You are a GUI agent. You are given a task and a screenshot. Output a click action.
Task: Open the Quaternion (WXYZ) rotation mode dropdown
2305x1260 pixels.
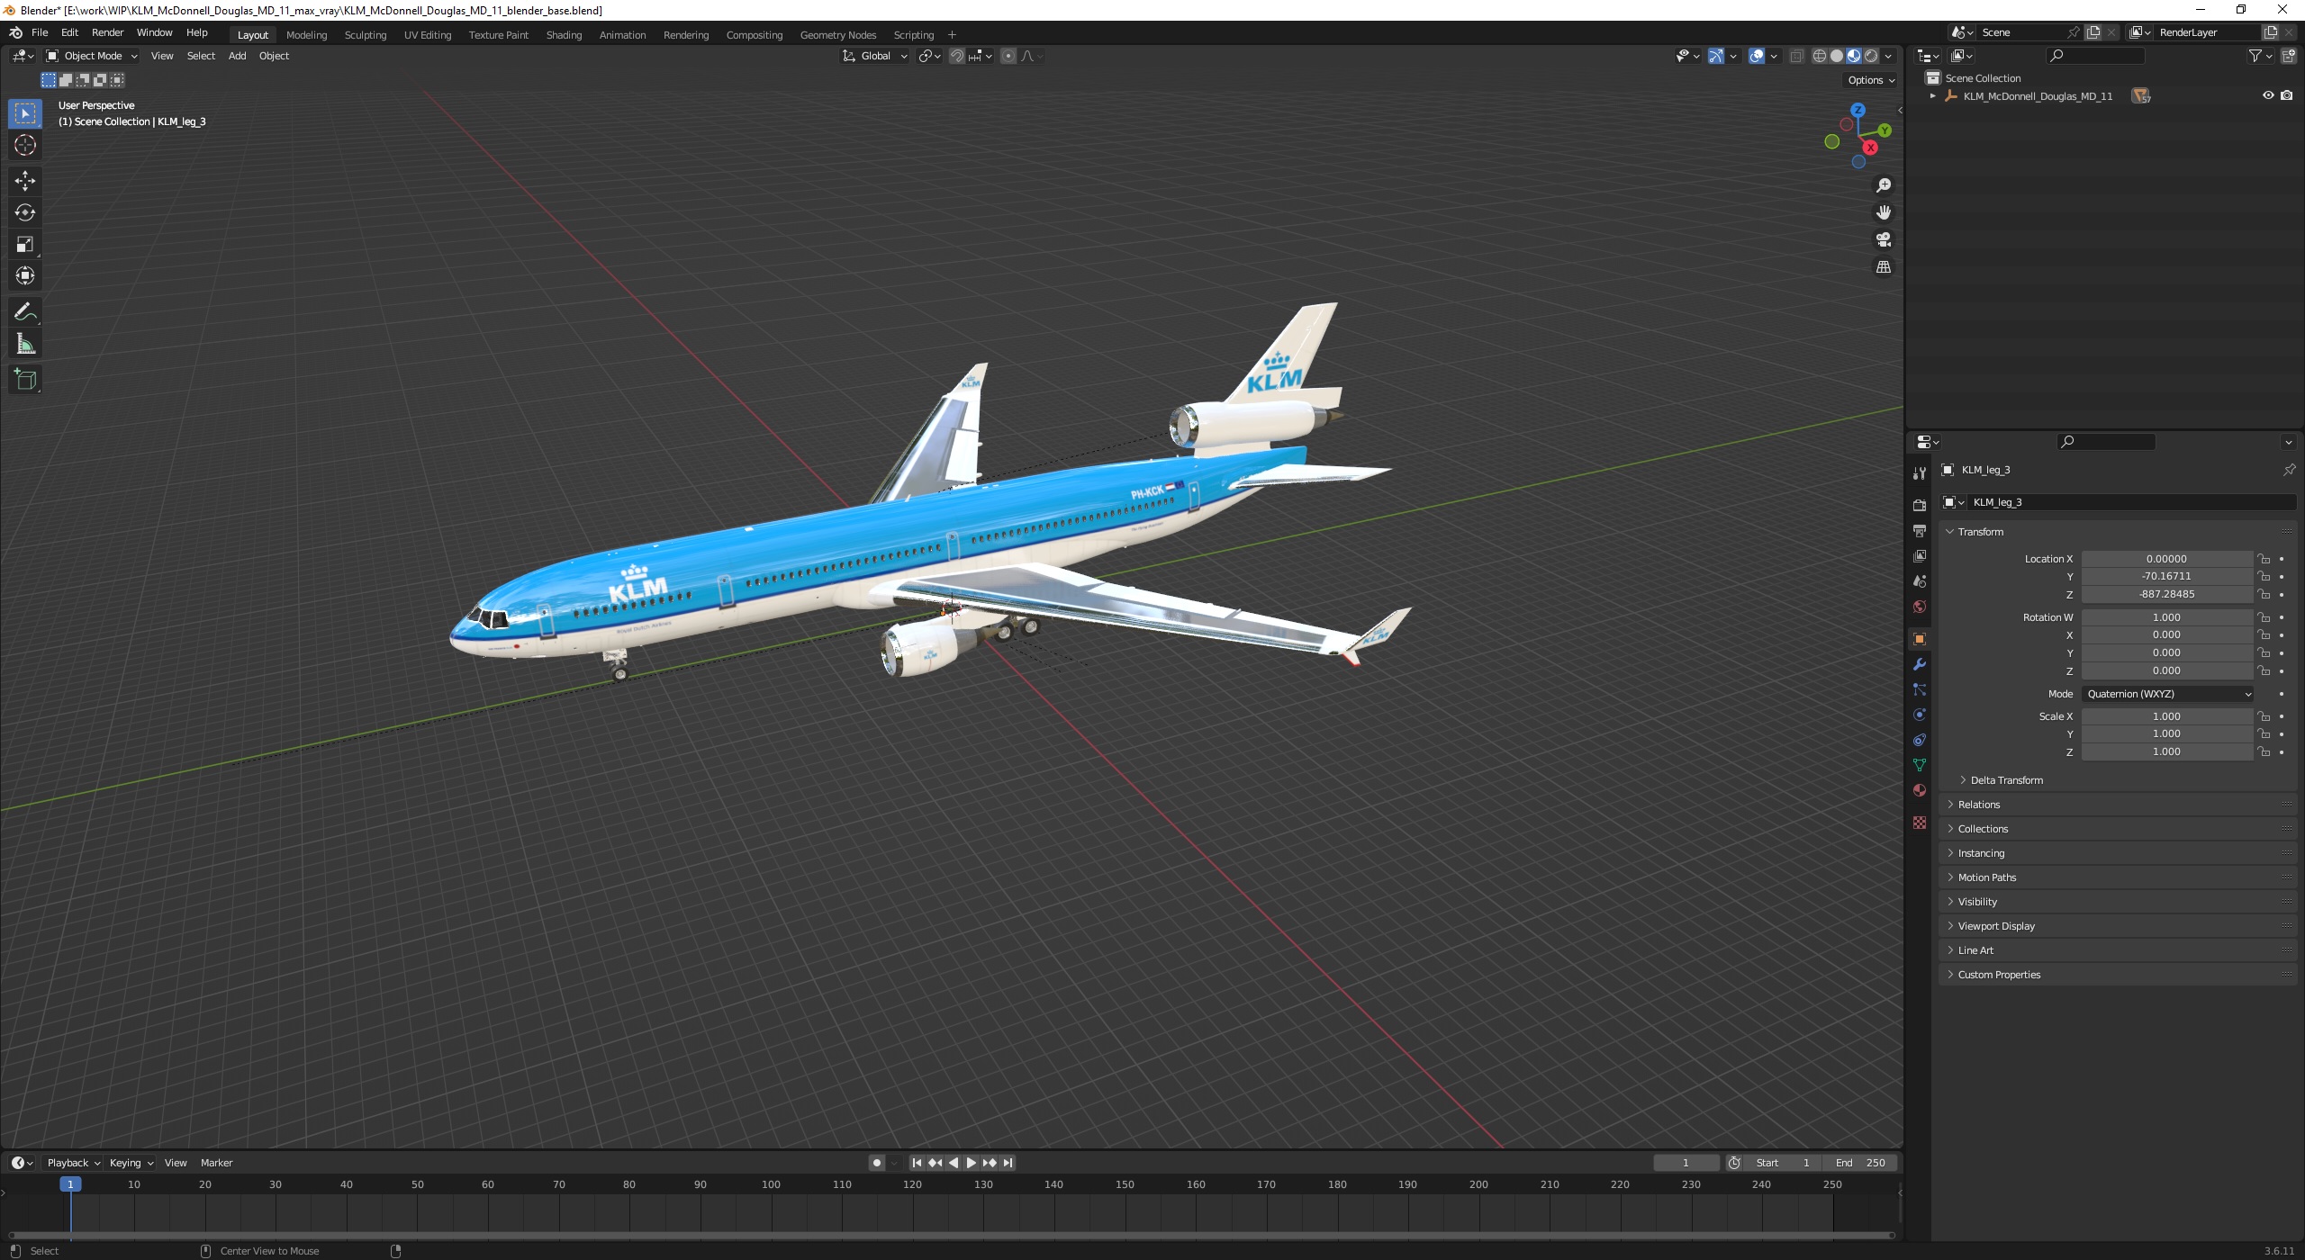point(2167,694)
